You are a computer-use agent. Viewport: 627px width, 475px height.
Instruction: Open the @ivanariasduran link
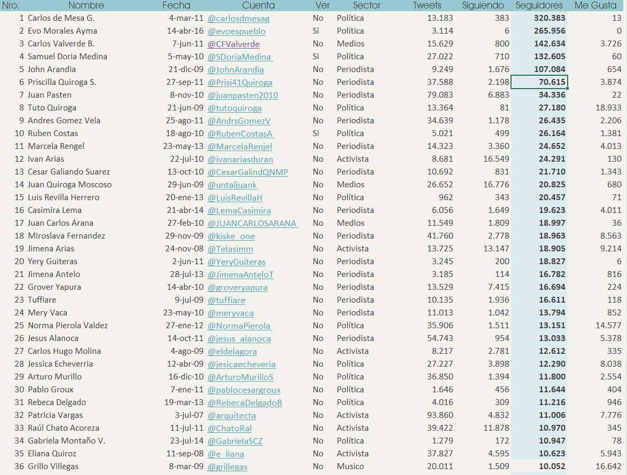(241, 159)
